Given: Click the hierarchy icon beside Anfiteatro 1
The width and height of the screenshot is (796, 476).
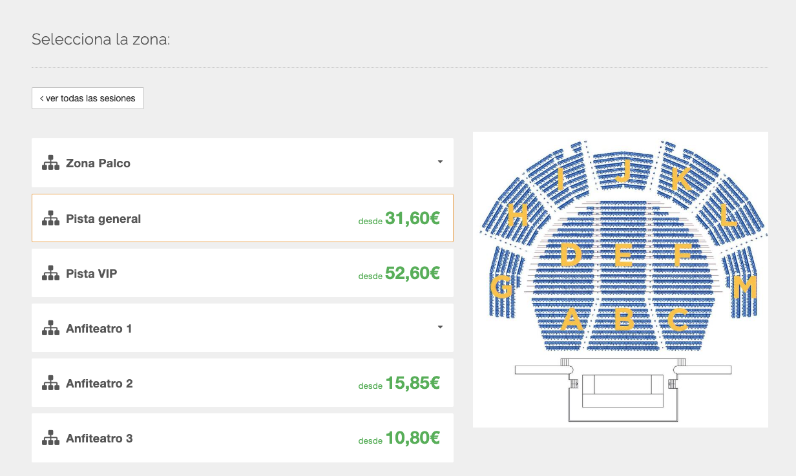Looking at the screenshot, I should 50,329.
